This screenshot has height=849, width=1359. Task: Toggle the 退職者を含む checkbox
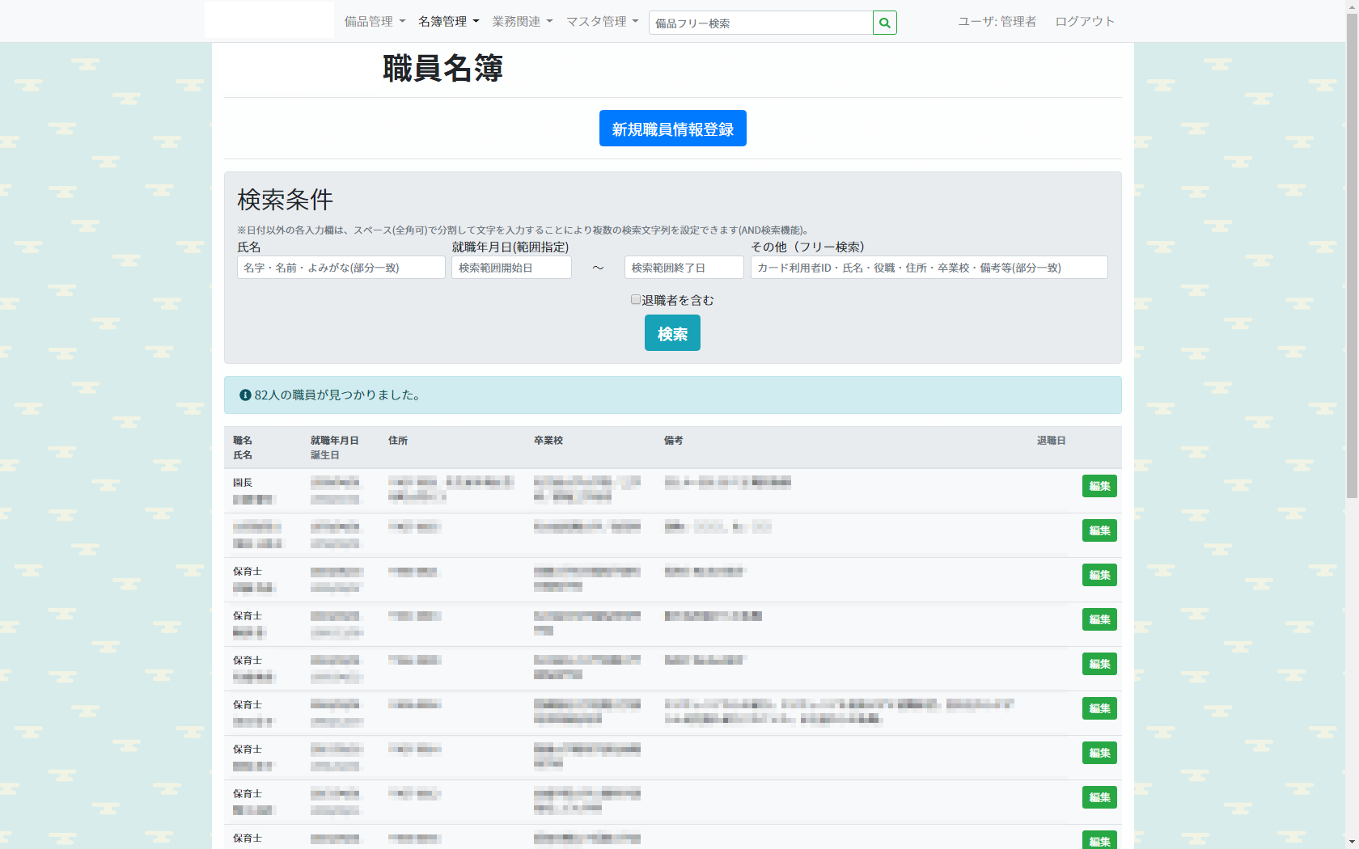(636, 300)
